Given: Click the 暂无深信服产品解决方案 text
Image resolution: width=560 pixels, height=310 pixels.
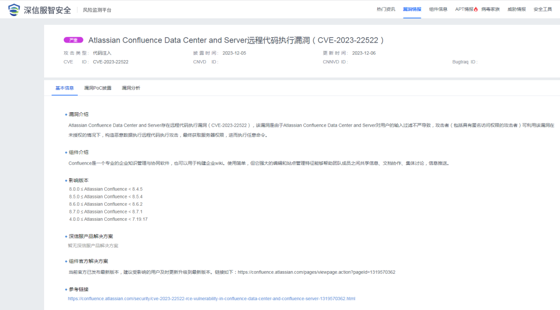Looking at the screenshot, I should [x=93, y=246].
